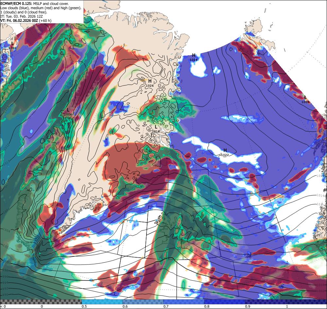The width and height of the screenshot is (327, 309).
Task: Click the 990 isobar label
Action: (6, 295)
